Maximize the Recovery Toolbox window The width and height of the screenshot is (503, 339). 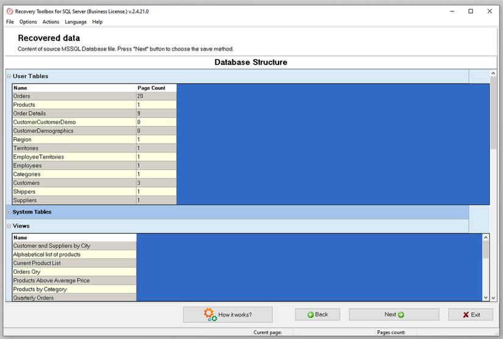pyautogui.click(x=471, y=12)
